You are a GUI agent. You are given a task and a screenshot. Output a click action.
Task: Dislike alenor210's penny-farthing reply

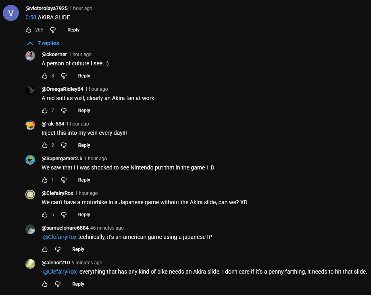[58, 284]
